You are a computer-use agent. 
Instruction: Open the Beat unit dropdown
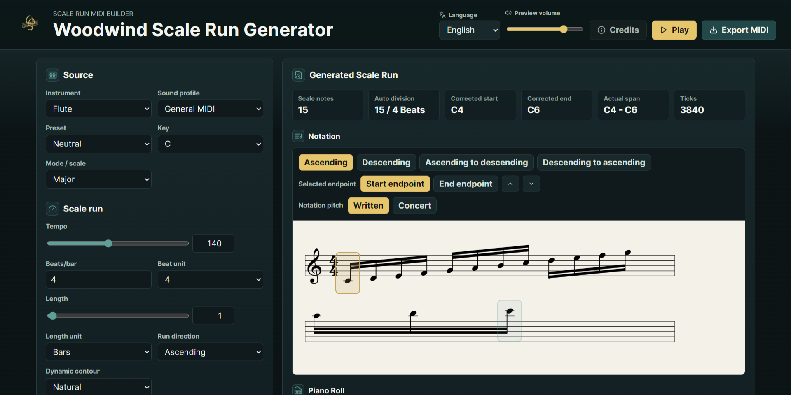coord(210,280)
